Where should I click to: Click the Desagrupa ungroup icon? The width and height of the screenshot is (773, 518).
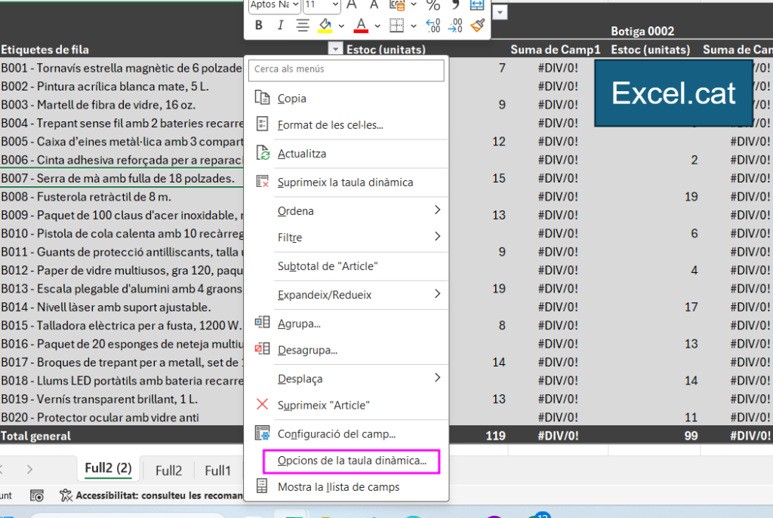[262, 349]
